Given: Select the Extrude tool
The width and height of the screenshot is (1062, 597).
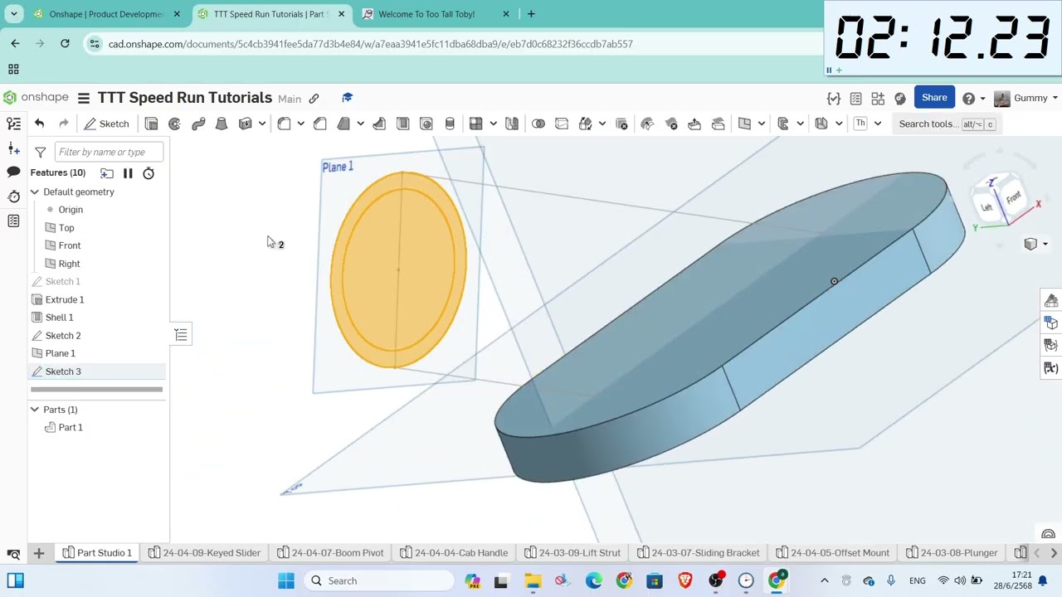Looking at the screenshot, I should [151, 124].
